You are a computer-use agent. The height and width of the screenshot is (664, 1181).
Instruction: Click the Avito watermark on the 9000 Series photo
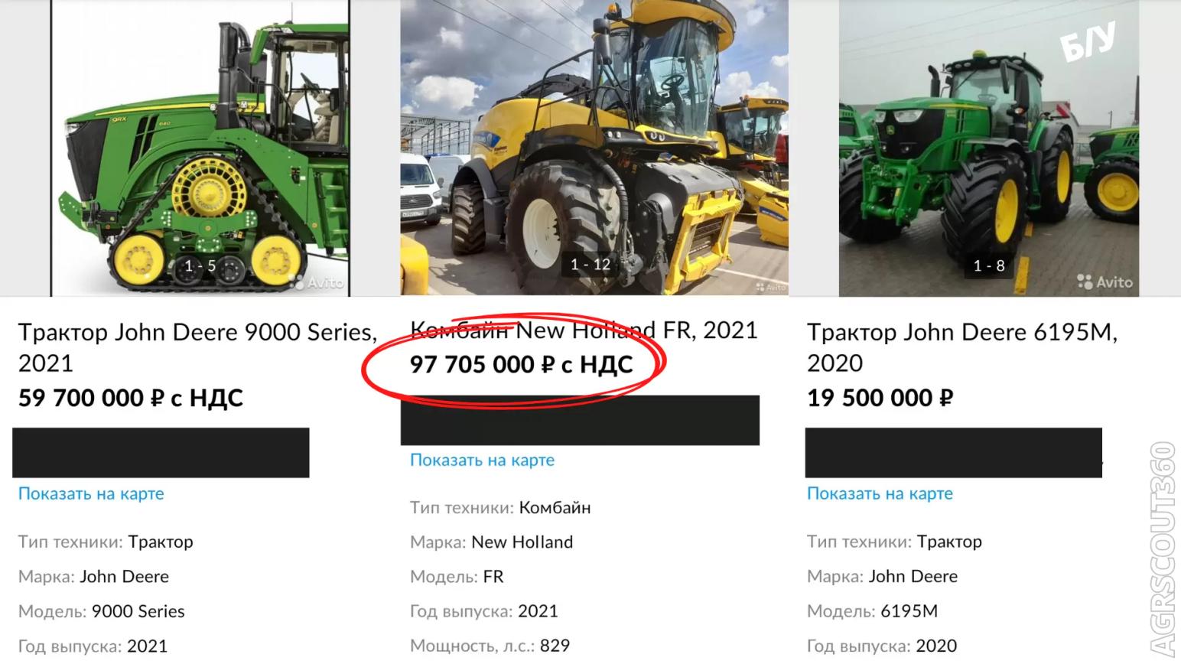click(318, 282)
